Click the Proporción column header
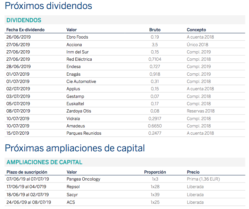This screenshot has height=209, width=249. 155,172
